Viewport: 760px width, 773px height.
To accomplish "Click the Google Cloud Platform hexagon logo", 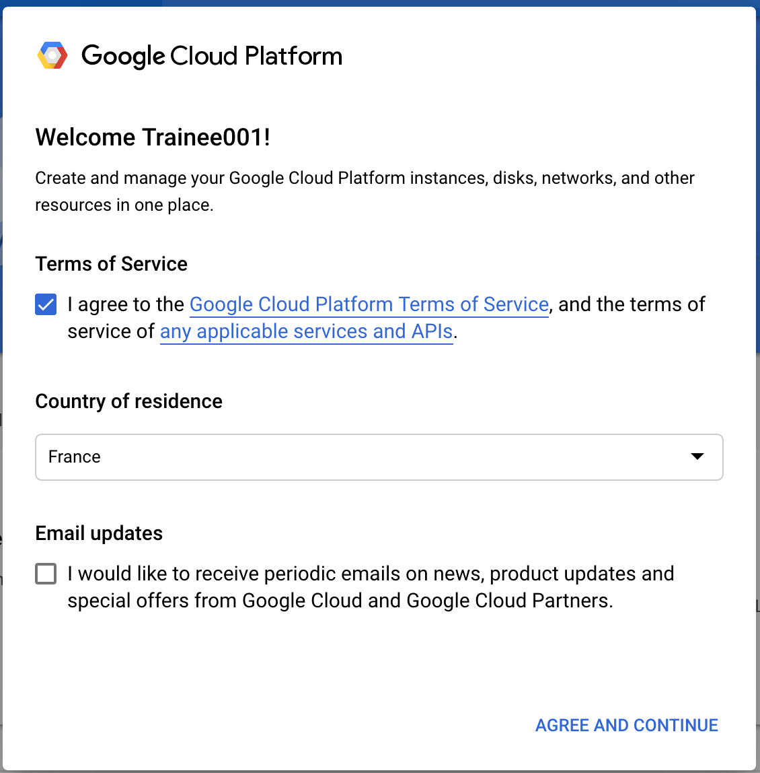I will (x=52, y=55).
